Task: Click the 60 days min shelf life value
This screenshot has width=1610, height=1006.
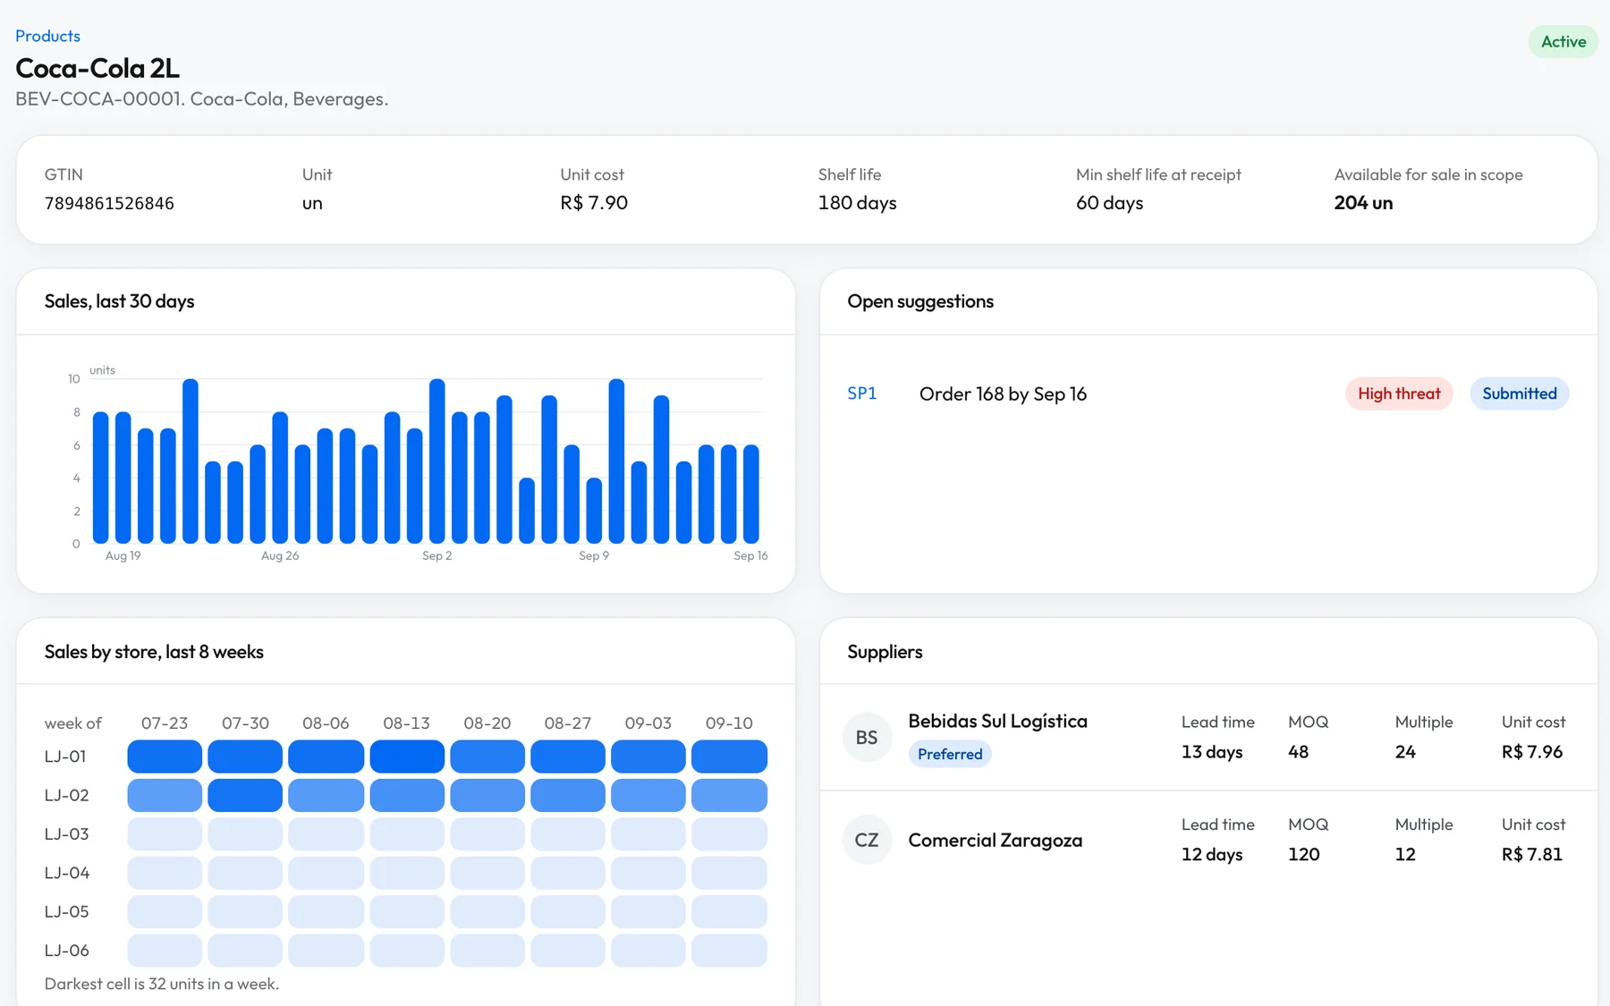Action: (x=1109, y=203)
